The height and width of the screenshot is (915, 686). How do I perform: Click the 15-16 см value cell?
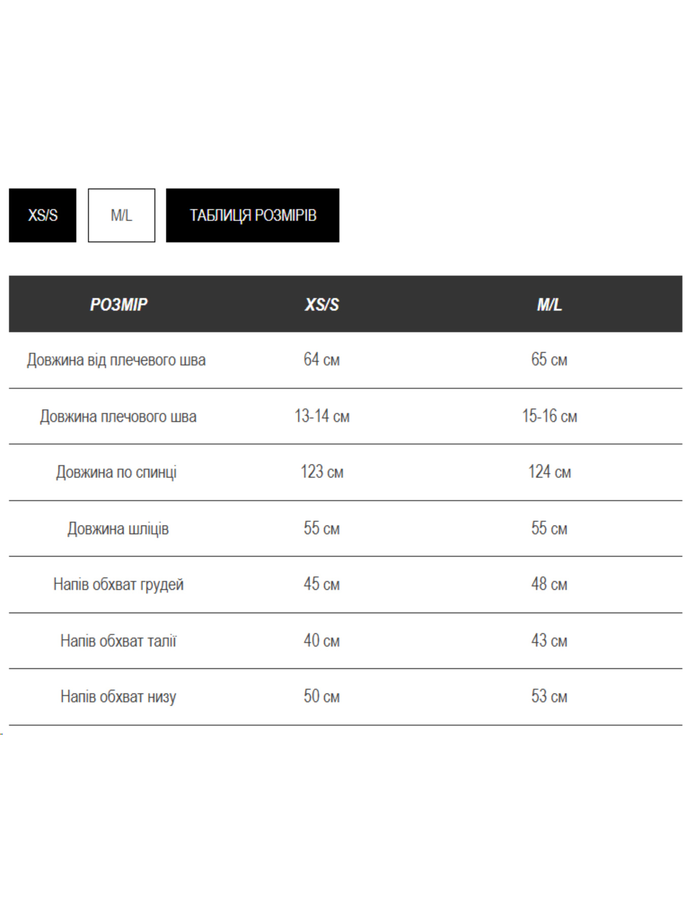click(549, 416)
